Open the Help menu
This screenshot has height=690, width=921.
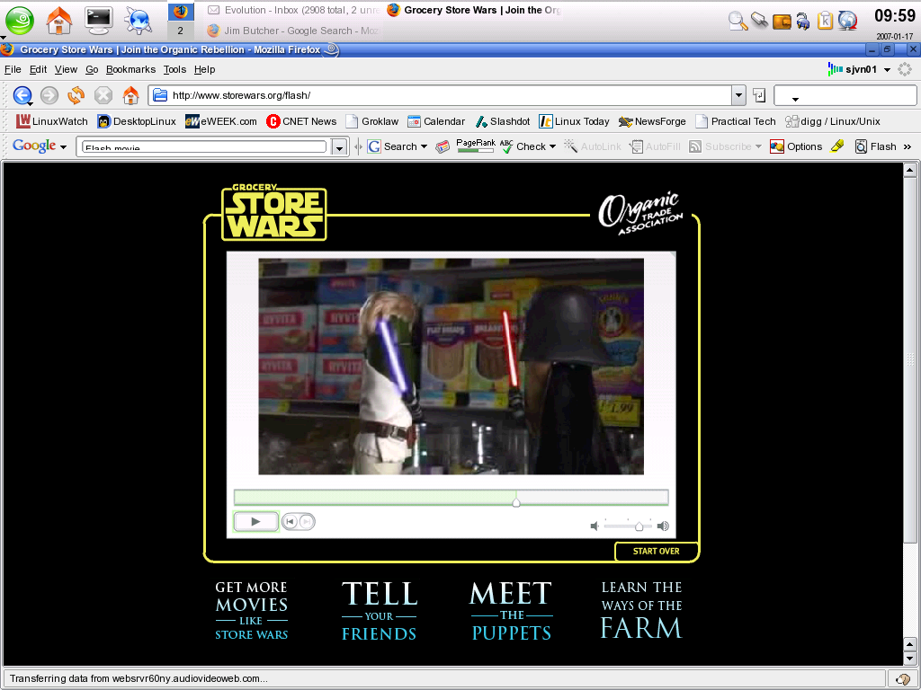(x=204, y=69)
